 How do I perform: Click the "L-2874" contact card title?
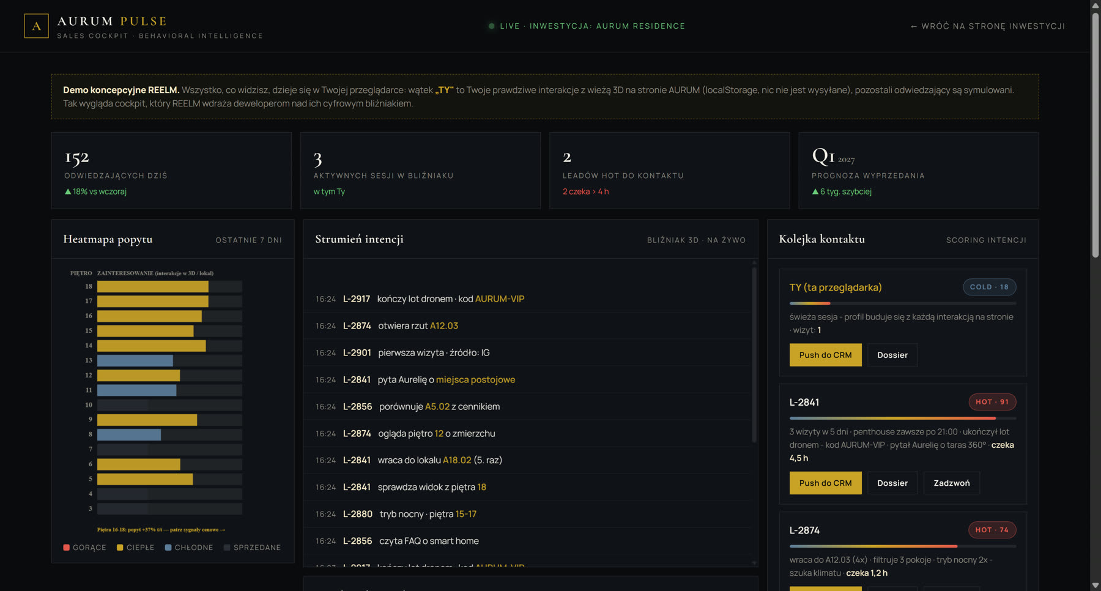tap(804, 530)
